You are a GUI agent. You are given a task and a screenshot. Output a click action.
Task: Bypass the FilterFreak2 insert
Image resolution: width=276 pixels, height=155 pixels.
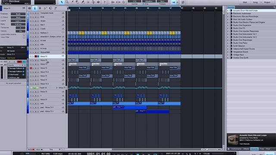pyautogui.click(x=23, y=74)
